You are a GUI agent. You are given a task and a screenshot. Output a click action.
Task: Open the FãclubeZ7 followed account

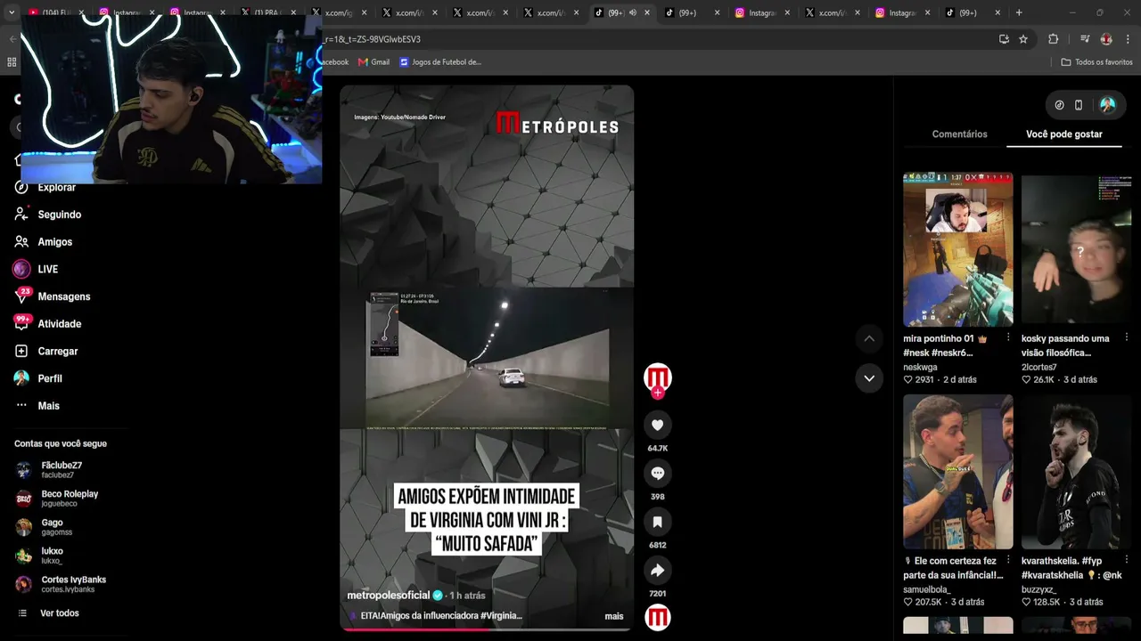(x=61, y=469)
